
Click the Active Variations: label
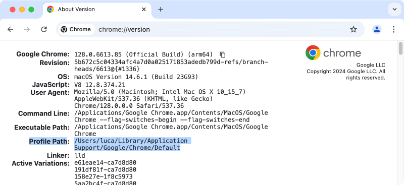tap(41, 163)
